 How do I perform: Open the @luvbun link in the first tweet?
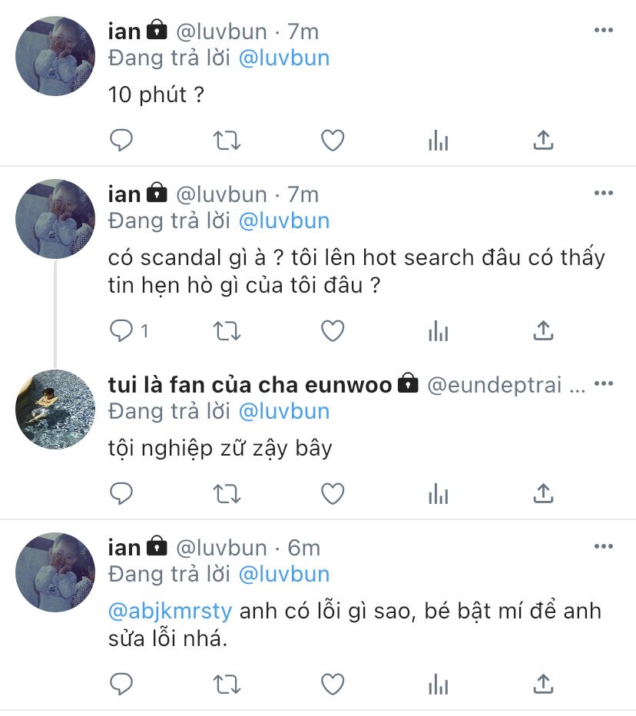284,58
